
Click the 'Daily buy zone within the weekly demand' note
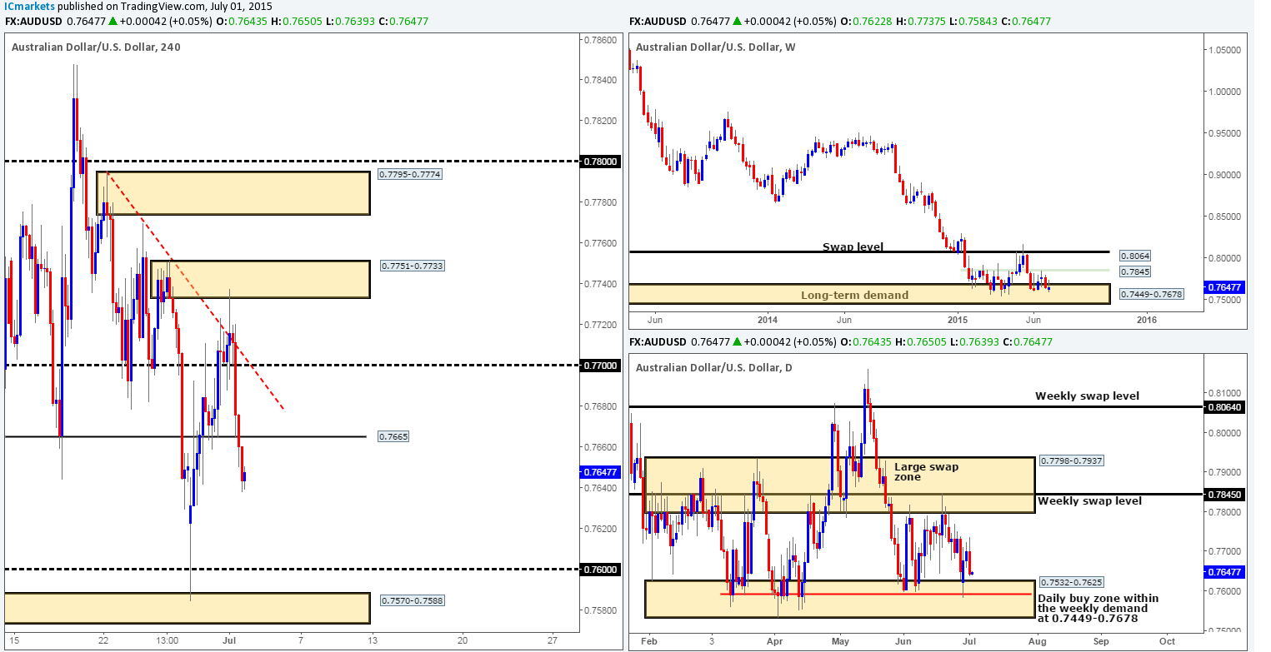coord(1098,609)
